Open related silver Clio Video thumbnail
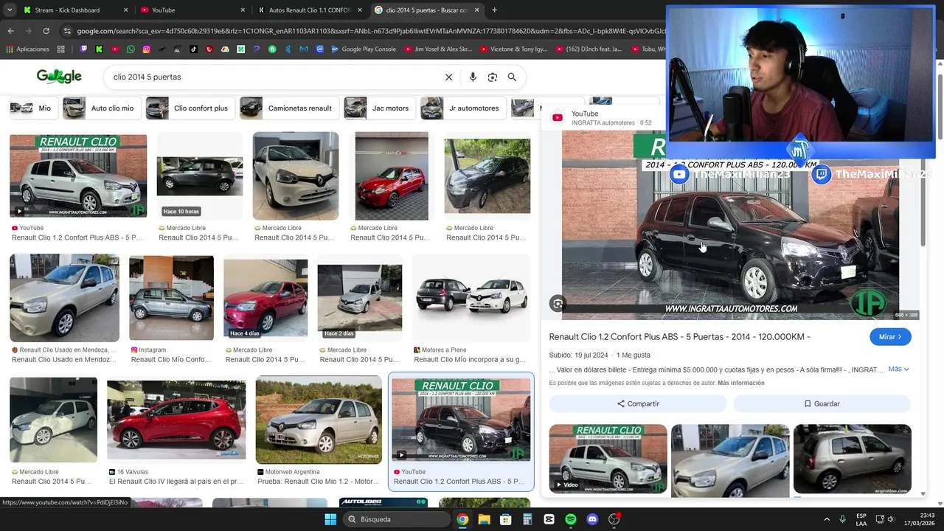Image resolution: width=944 pixels, height=531 pixels. pos(608,459)
